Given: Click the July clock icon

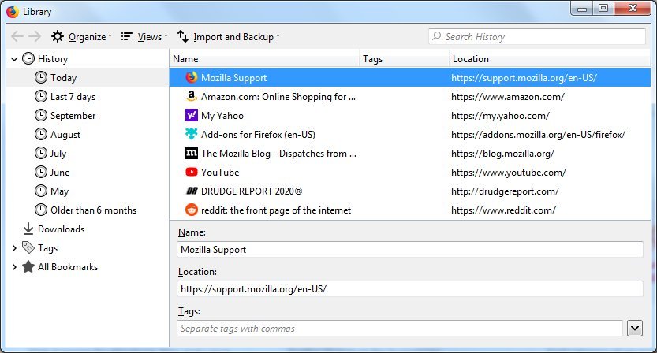Looking at the screenshot, I should tap(41, 153).
